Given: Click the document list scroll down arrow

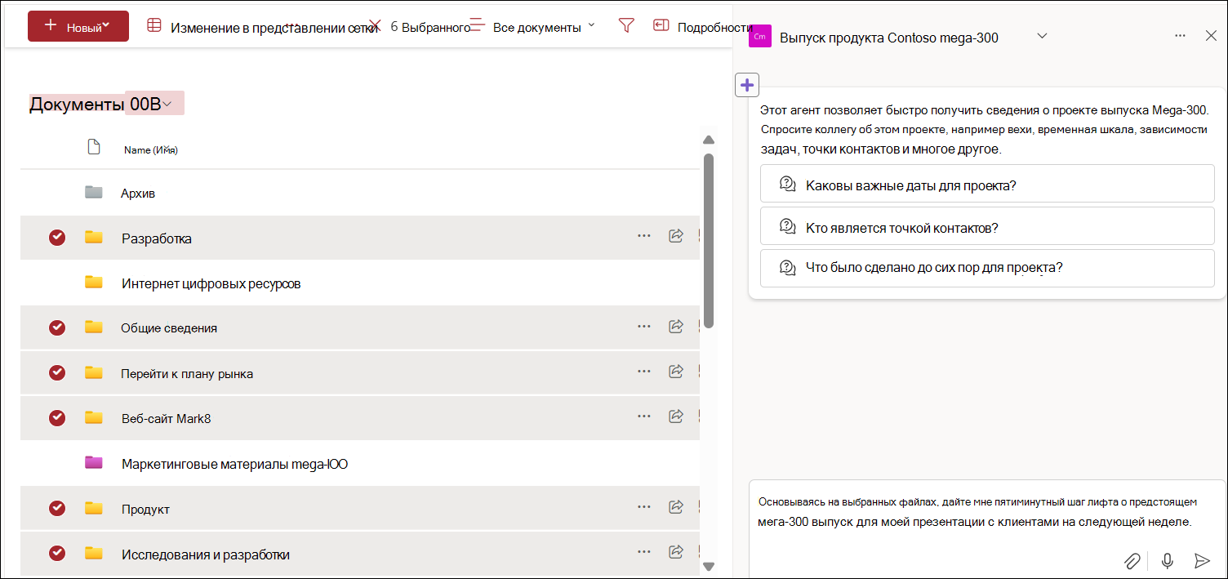Looking at the screenshot, I should tap(709, 566).
